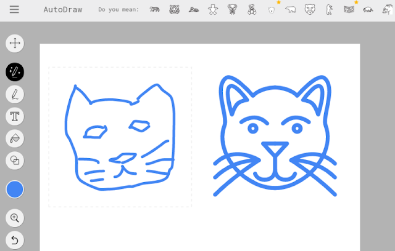Pick the walking tiger suggestion
The height and width of the screenshot is (251, 395).
pyautogui.click(x=155, y=10)
